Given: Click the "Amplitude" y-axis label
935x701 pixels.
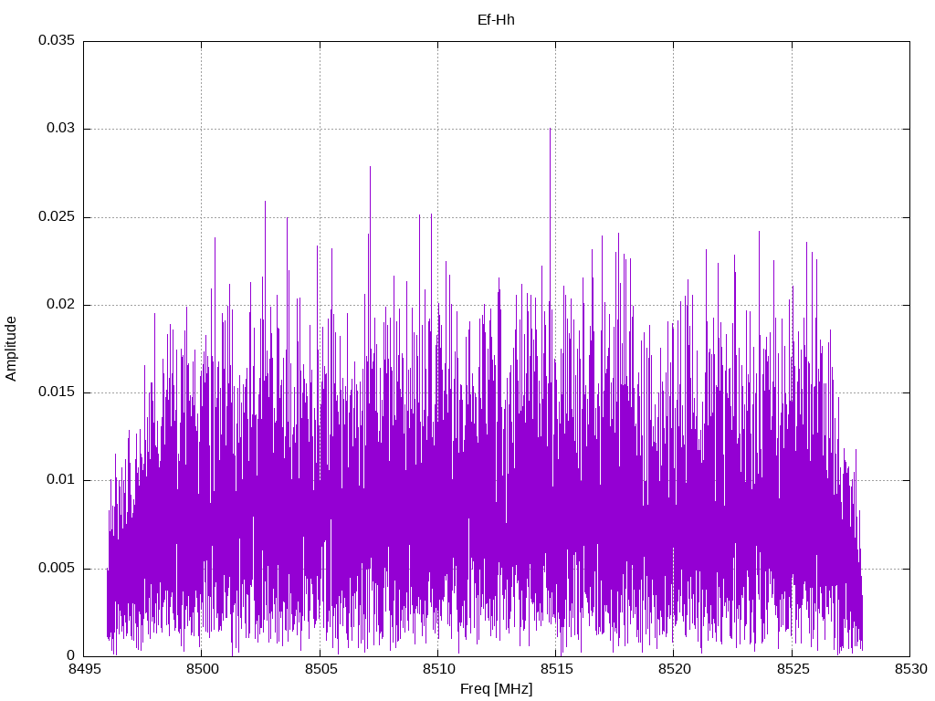Looking at the screenshot, I should pos(11,349).
